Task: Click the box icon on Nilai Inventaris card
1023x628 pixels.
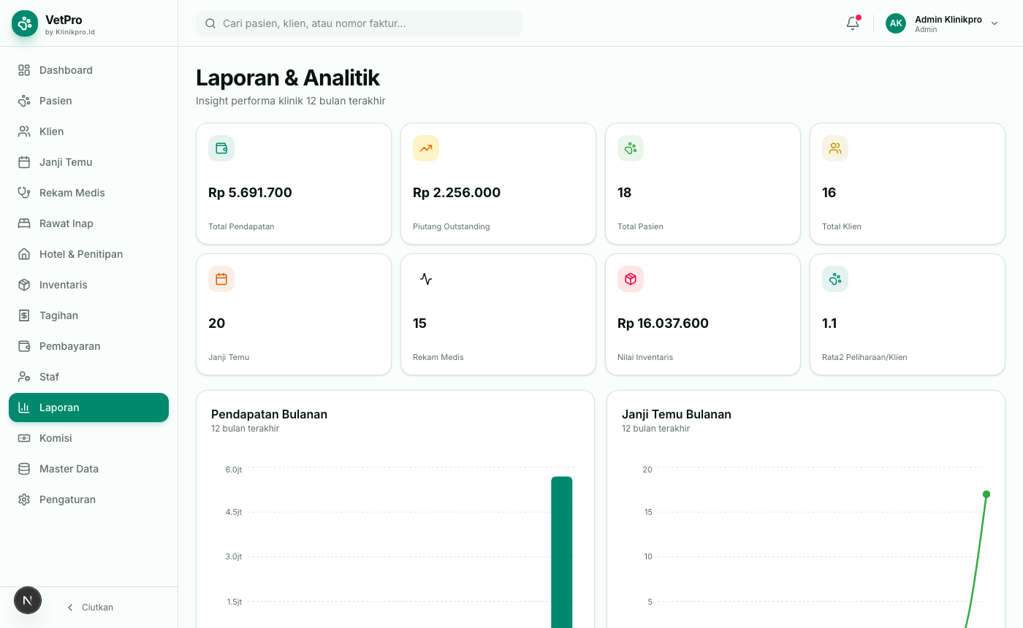Action: [631, 279]
